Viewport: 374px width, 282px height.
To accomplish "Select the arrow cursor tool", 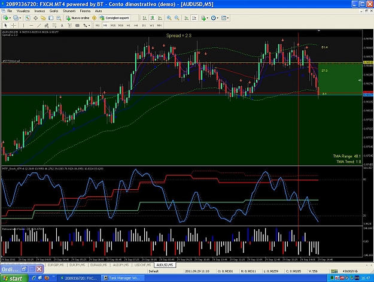I will [6, 25].
